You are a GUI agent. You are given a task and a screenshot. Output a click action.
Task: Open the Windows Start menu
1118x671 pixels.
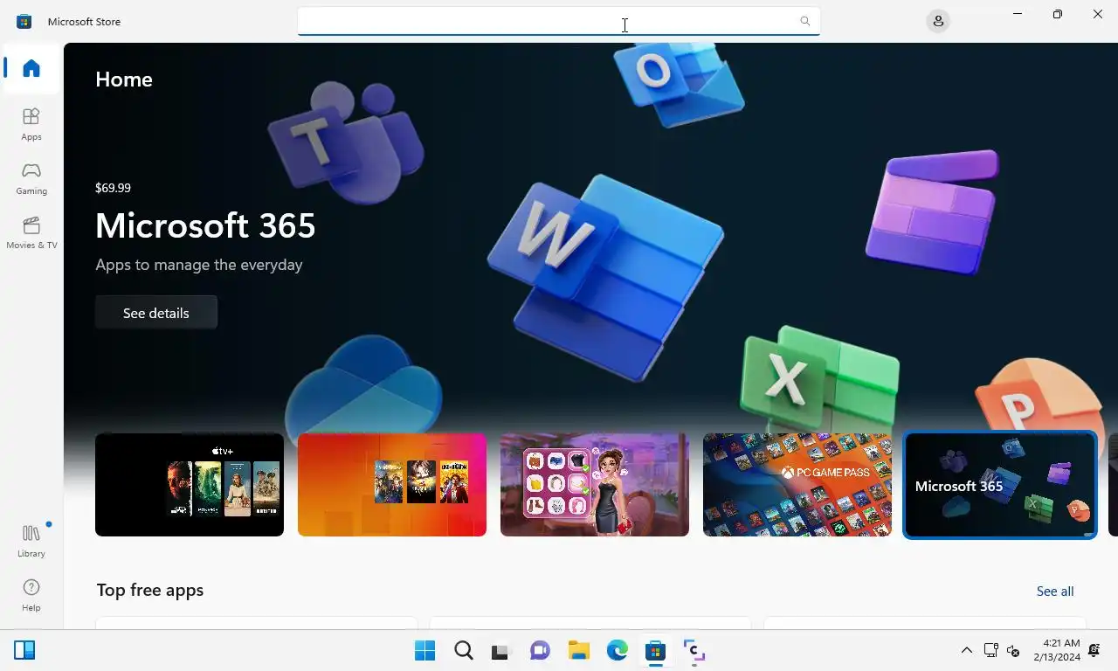tap(425, 650)
